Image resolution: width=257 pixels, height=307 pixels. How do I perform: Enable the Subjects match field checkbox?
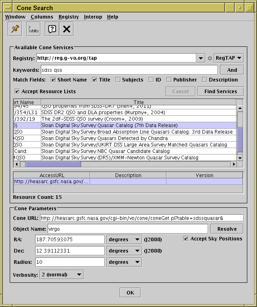(x=118, y=80)
